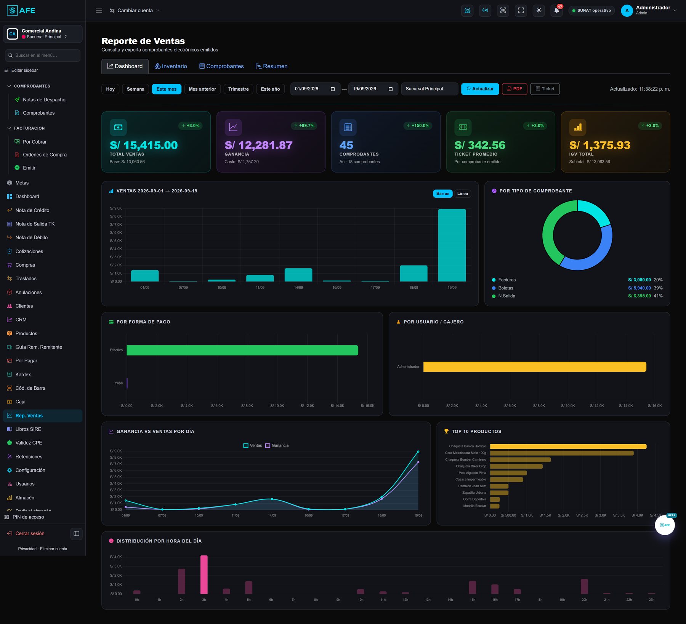Click the store icon in top bar

467,10
